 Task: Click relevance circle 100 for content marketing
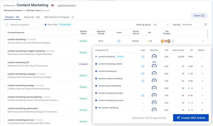154,57
